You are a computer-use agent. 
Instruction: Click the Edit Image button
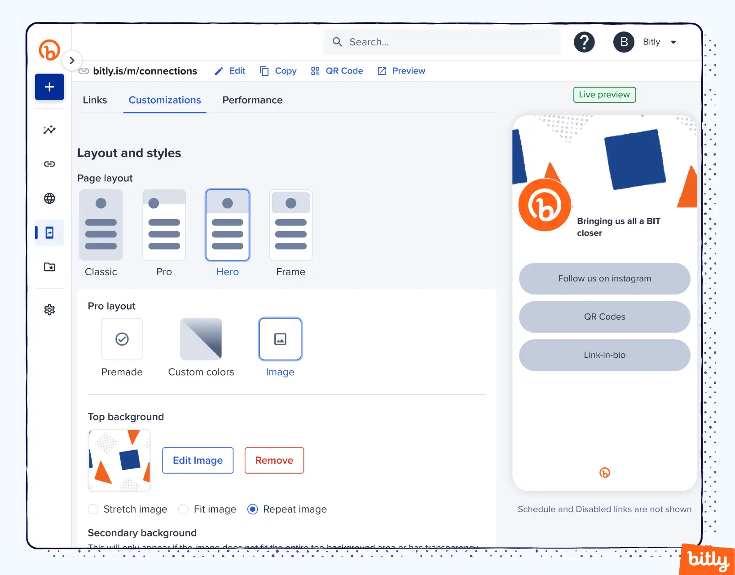point(198,460)
